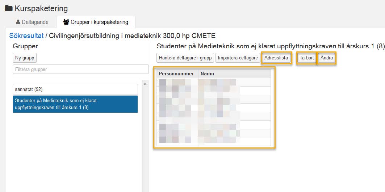Sort by Namn column header
This screenshot has width=385, height=192.
coord(234,74)
